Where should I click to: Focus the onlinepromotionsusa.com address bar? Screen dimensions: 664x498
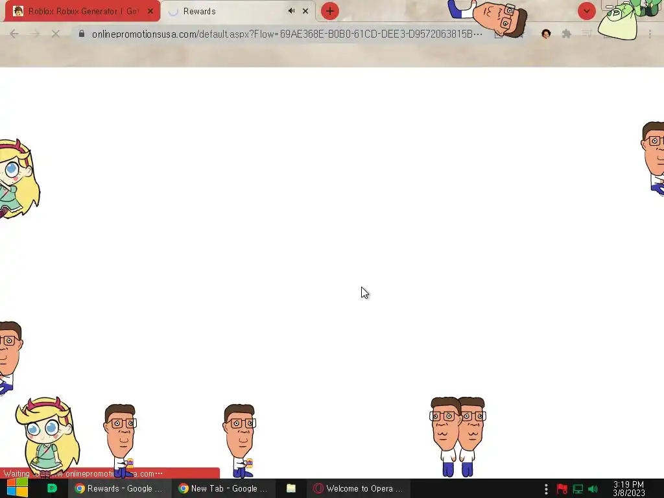click(x=287, y=34)
